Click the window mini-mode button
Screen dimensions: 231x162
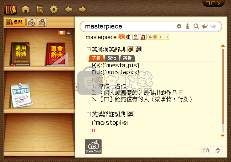[208, 3]
